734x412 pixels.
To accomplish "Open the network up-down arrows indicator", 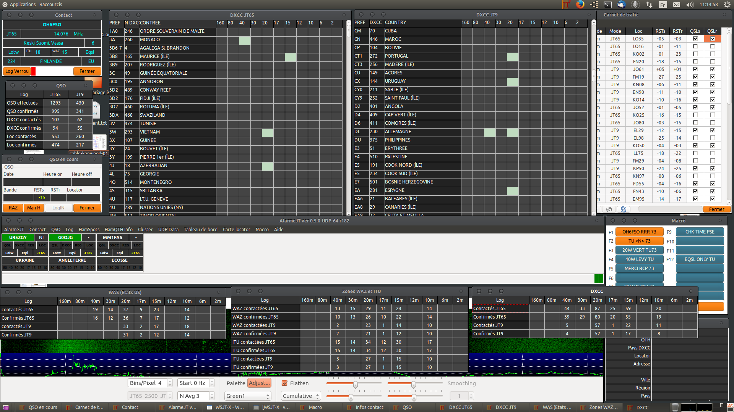I will [x=649, y=5].
